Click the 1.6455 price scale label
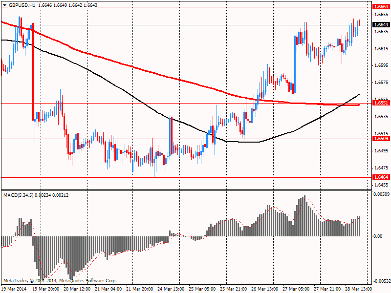Image resolution: width=391 pixels, height=293 pixels. (x=382, y=185)
